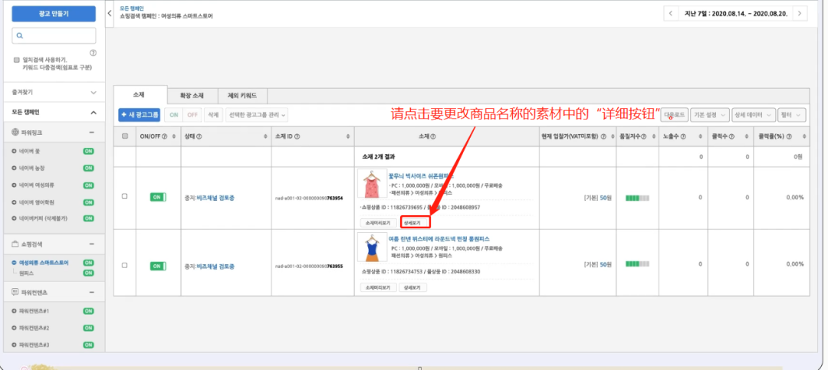Focus the sidebar search field
This screenshot has height=370, width=828.
point(54,36)
